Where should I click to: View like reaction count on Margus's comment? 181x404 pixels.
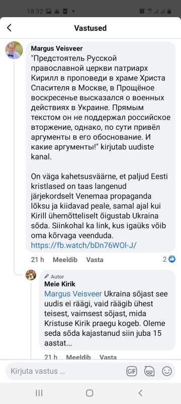coord(169,259)
